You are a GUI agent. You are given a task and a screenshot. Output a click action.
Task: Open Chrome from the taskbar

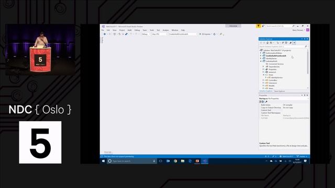(x=175, y=161)
